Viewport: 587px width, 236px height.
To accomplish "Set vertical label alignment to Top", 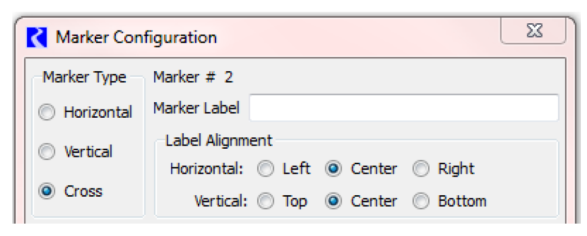I will coord(266,201).
